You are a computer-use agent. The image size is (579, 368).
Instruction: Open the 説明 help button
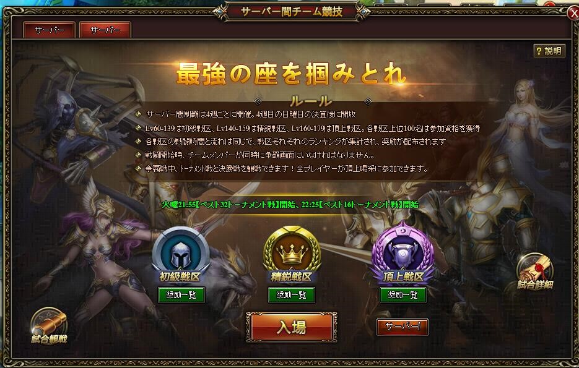click(549, 51)
